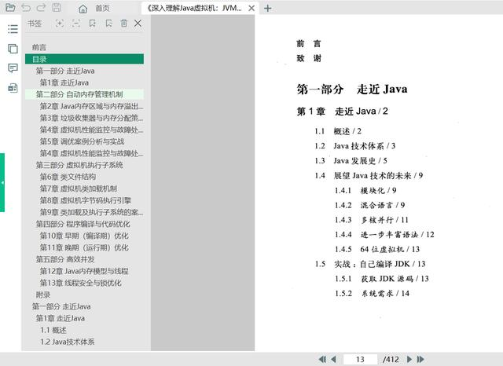Click the undo arrow icon
This screenshot has height=366, width=503.
[x=26, y=7]
